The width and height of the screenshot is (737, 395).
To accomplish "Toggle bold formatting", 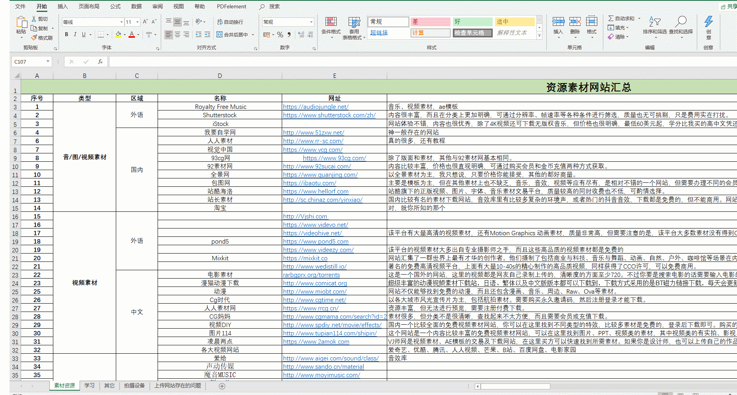I will tap(66, 35).
